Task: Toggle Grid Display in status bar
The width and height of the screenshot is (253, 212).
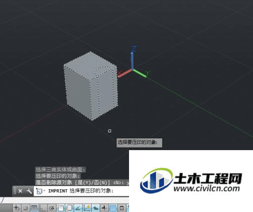Action: pyautogui.click(x=34, y=208)
